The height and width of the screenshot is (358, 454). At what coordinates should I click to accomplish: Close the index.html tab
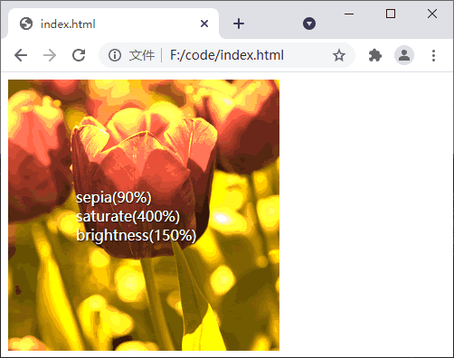204,24
